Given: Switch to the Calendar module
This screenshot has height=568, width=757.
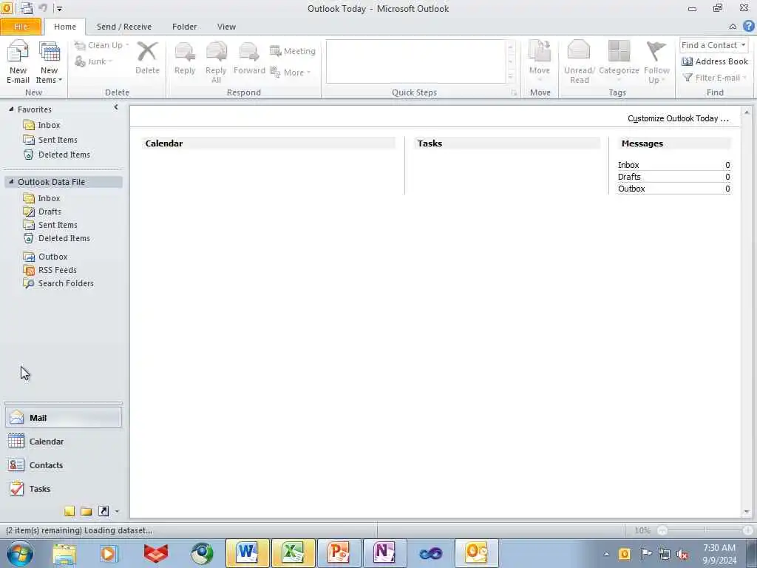Looking at the screenshot, I should tap(64, 441).
